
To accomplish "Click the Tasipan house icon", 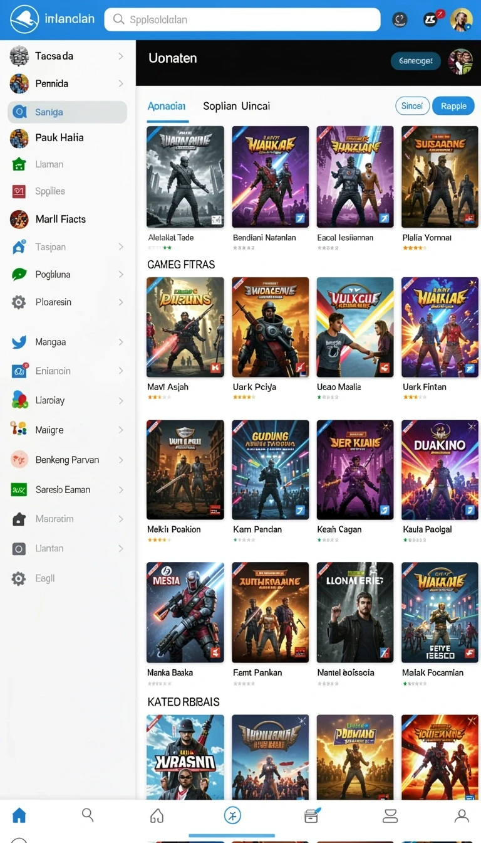I will [19, 247].
